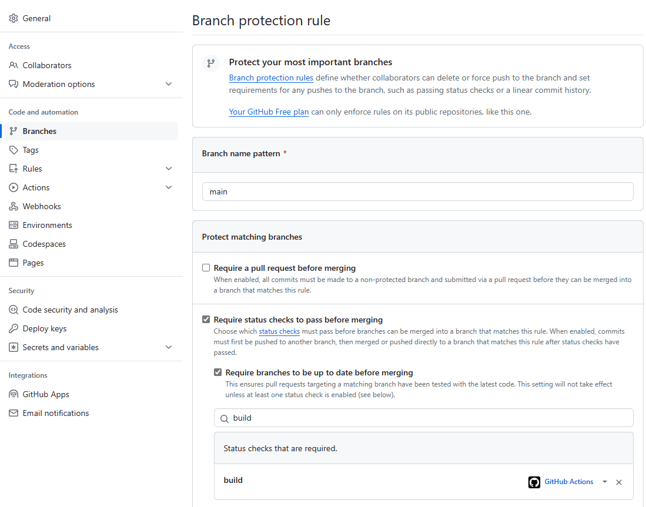This screenshot has width=646, height=507.
Task: Click the General gear icon
Action: (14, 18)
